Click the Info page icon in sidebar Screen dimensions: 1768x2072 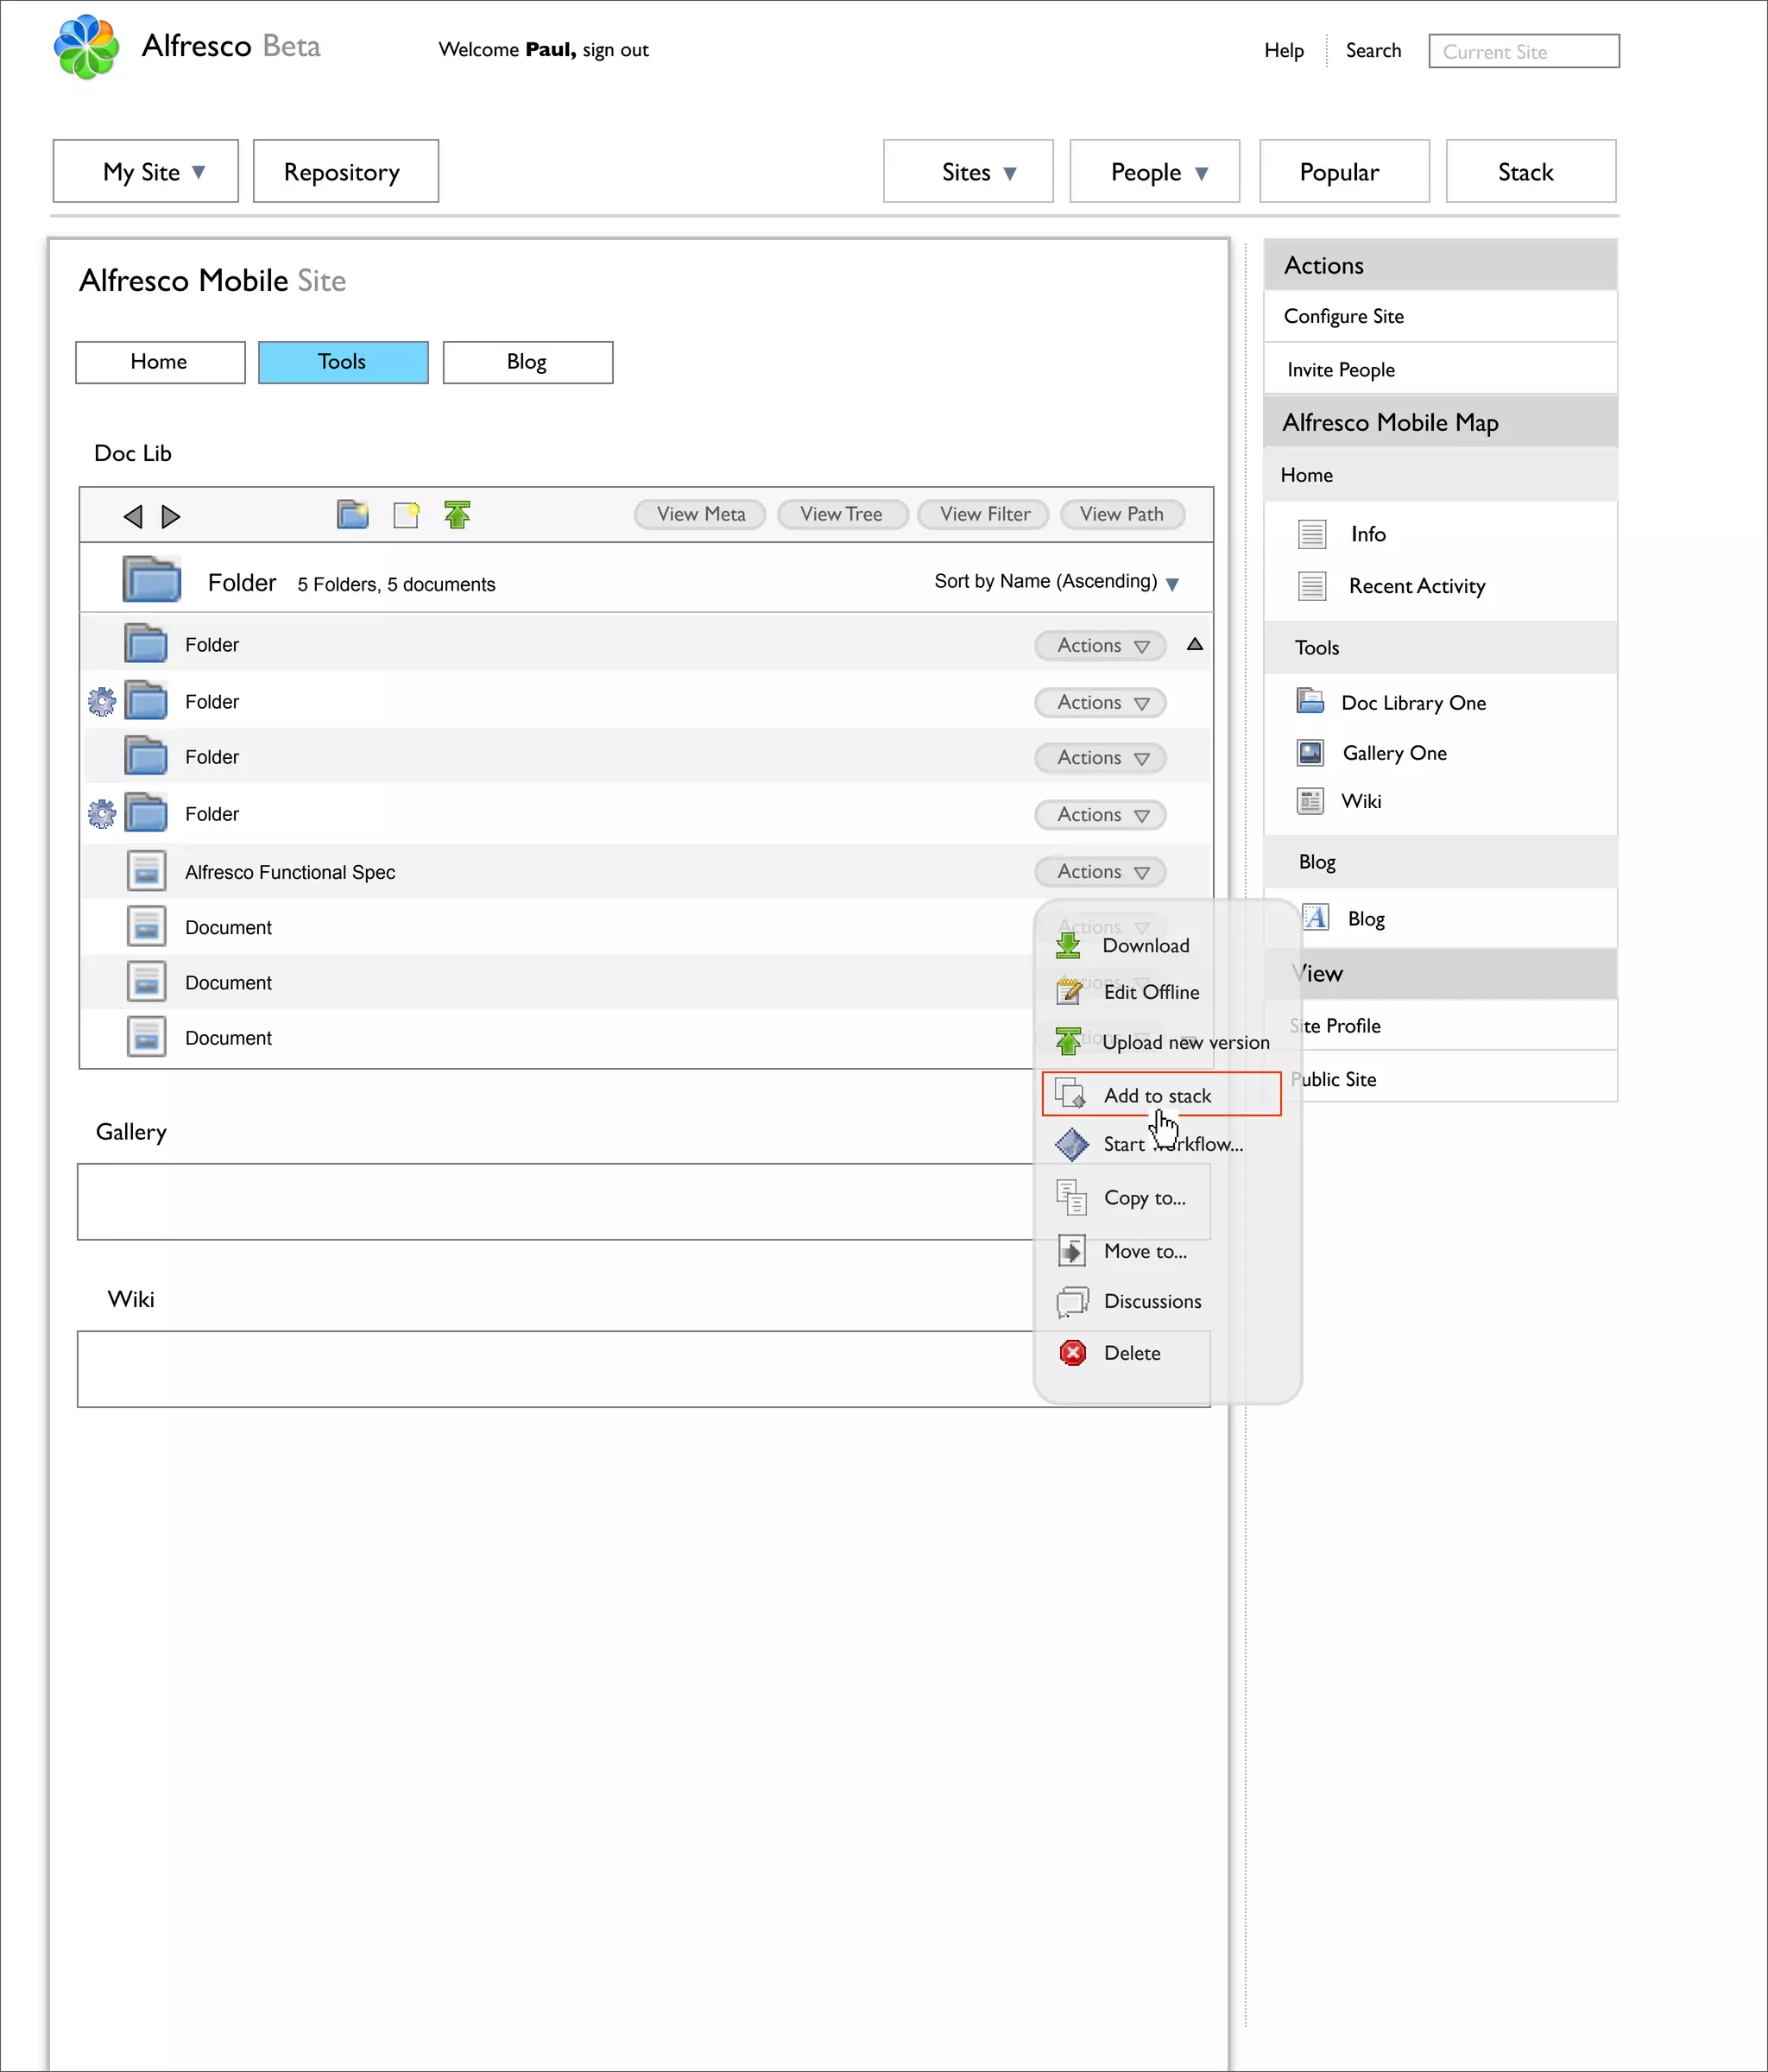coord(1312,534)
